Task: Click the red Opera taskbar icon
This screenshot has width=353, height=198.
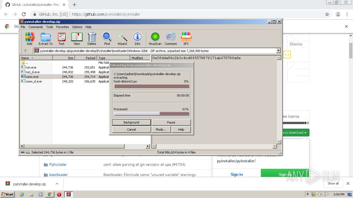Action: [59, 194]
